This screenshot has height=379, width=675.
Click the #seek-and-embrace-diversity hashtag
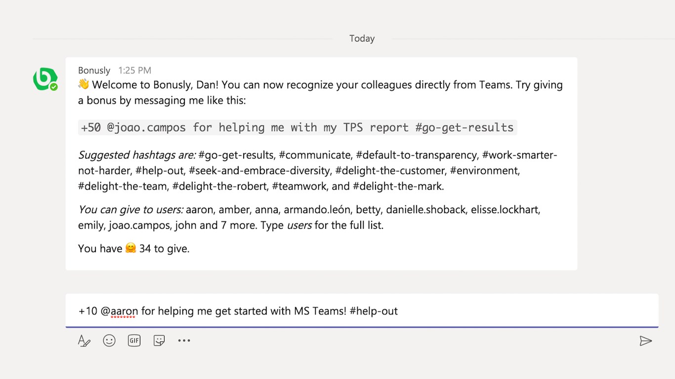tap(259, 171)
